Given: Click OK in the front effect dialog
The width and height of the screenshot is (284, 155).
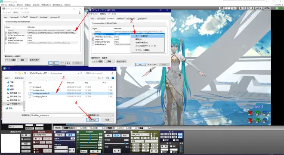Looking at the screenshot, I should click(x=140, y=64).
